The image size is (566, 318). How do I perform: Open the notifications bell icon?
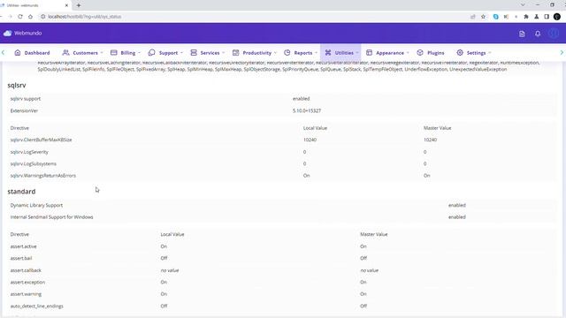point(538,34)
